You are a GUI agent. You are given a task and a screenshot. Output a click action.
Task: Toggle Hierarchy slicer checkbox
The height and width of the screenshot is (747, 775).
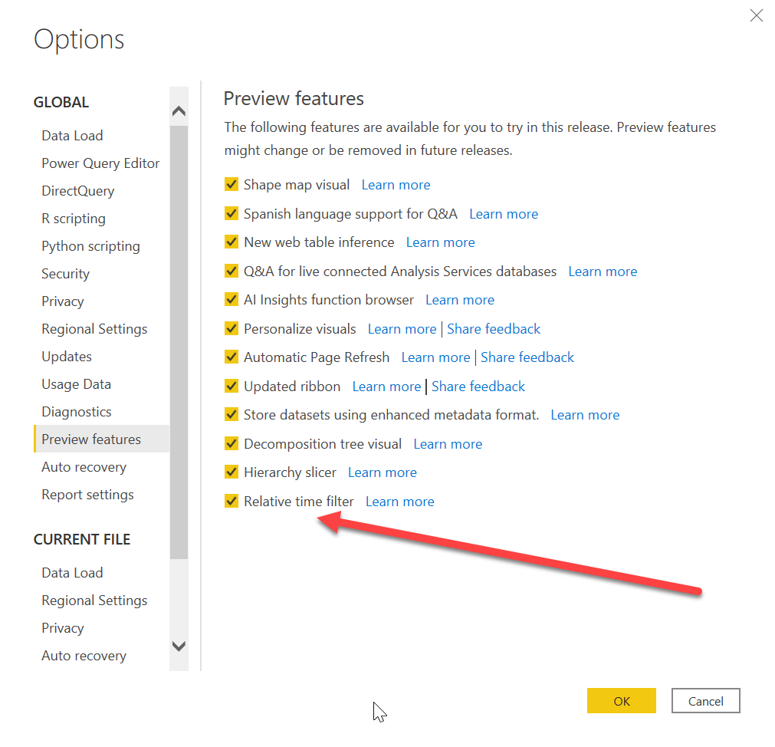[232, 472]
